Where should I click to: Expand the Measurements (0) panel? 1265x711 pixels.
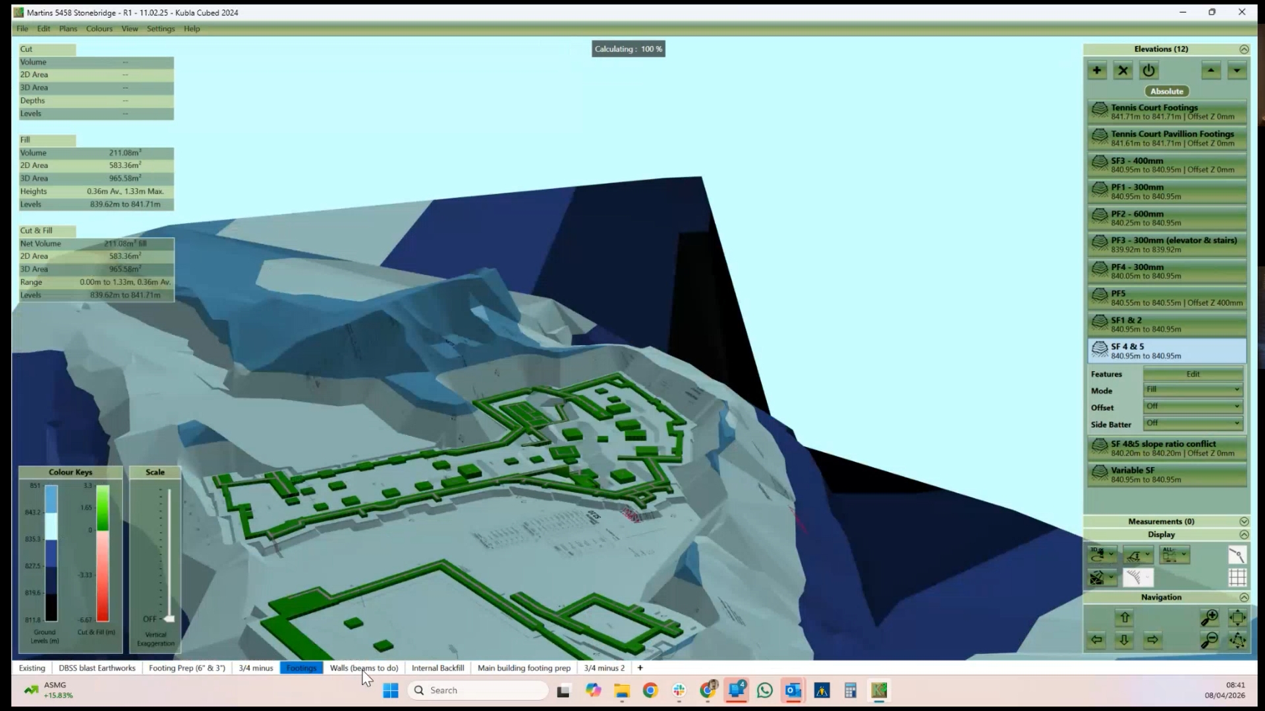pos(1244,521)
